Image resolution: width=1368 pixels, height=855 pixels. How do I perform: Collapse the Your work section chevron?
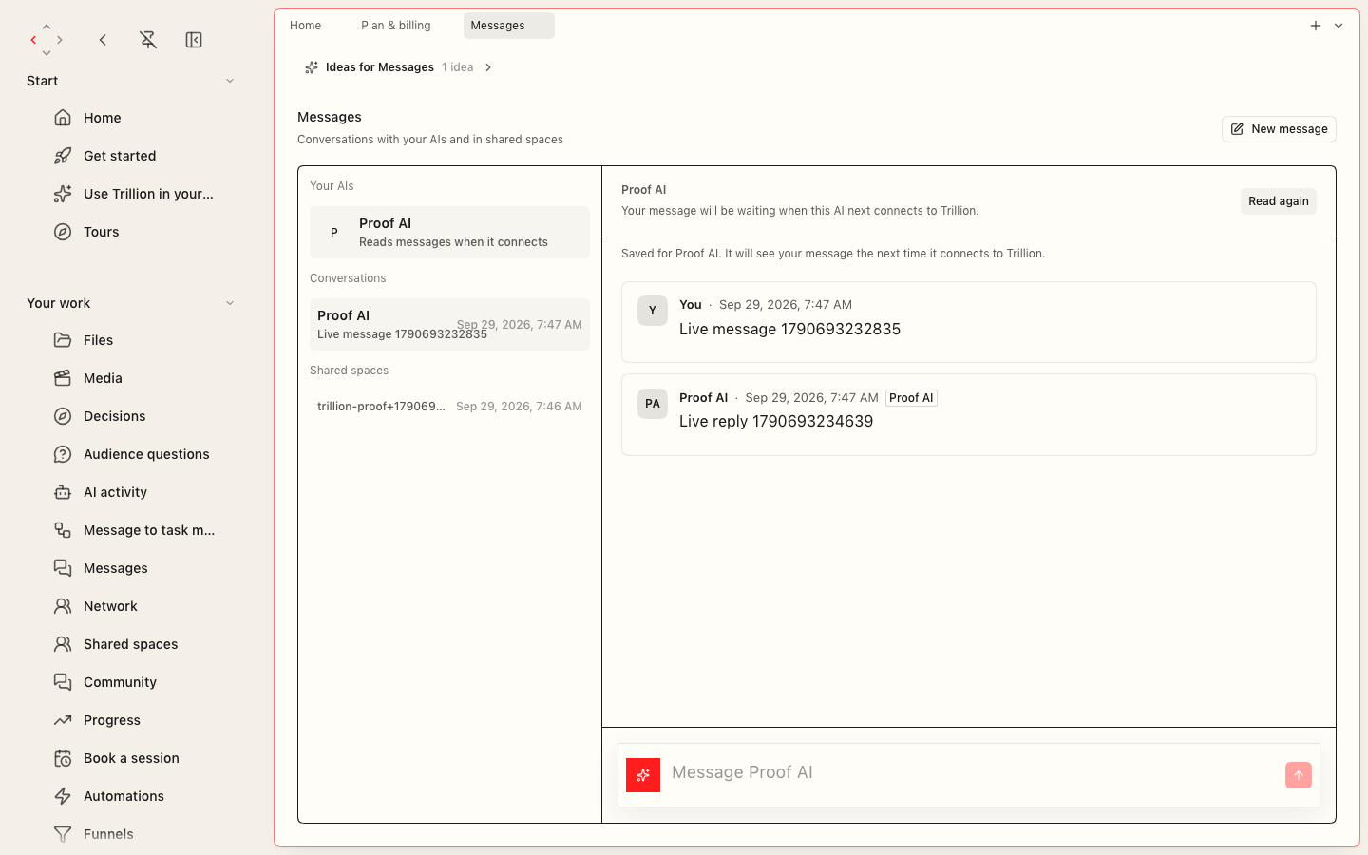pyautogui.click(x=230, y=303)
